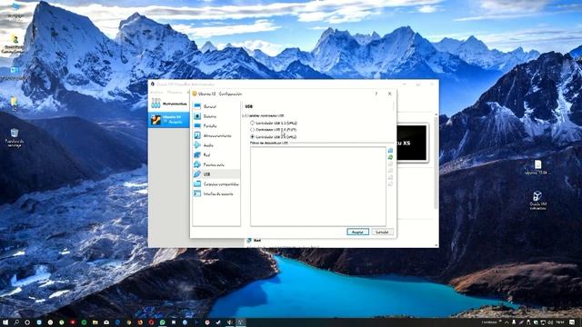
Task: Open the Sistema settings category
Action: click(216, 116)
